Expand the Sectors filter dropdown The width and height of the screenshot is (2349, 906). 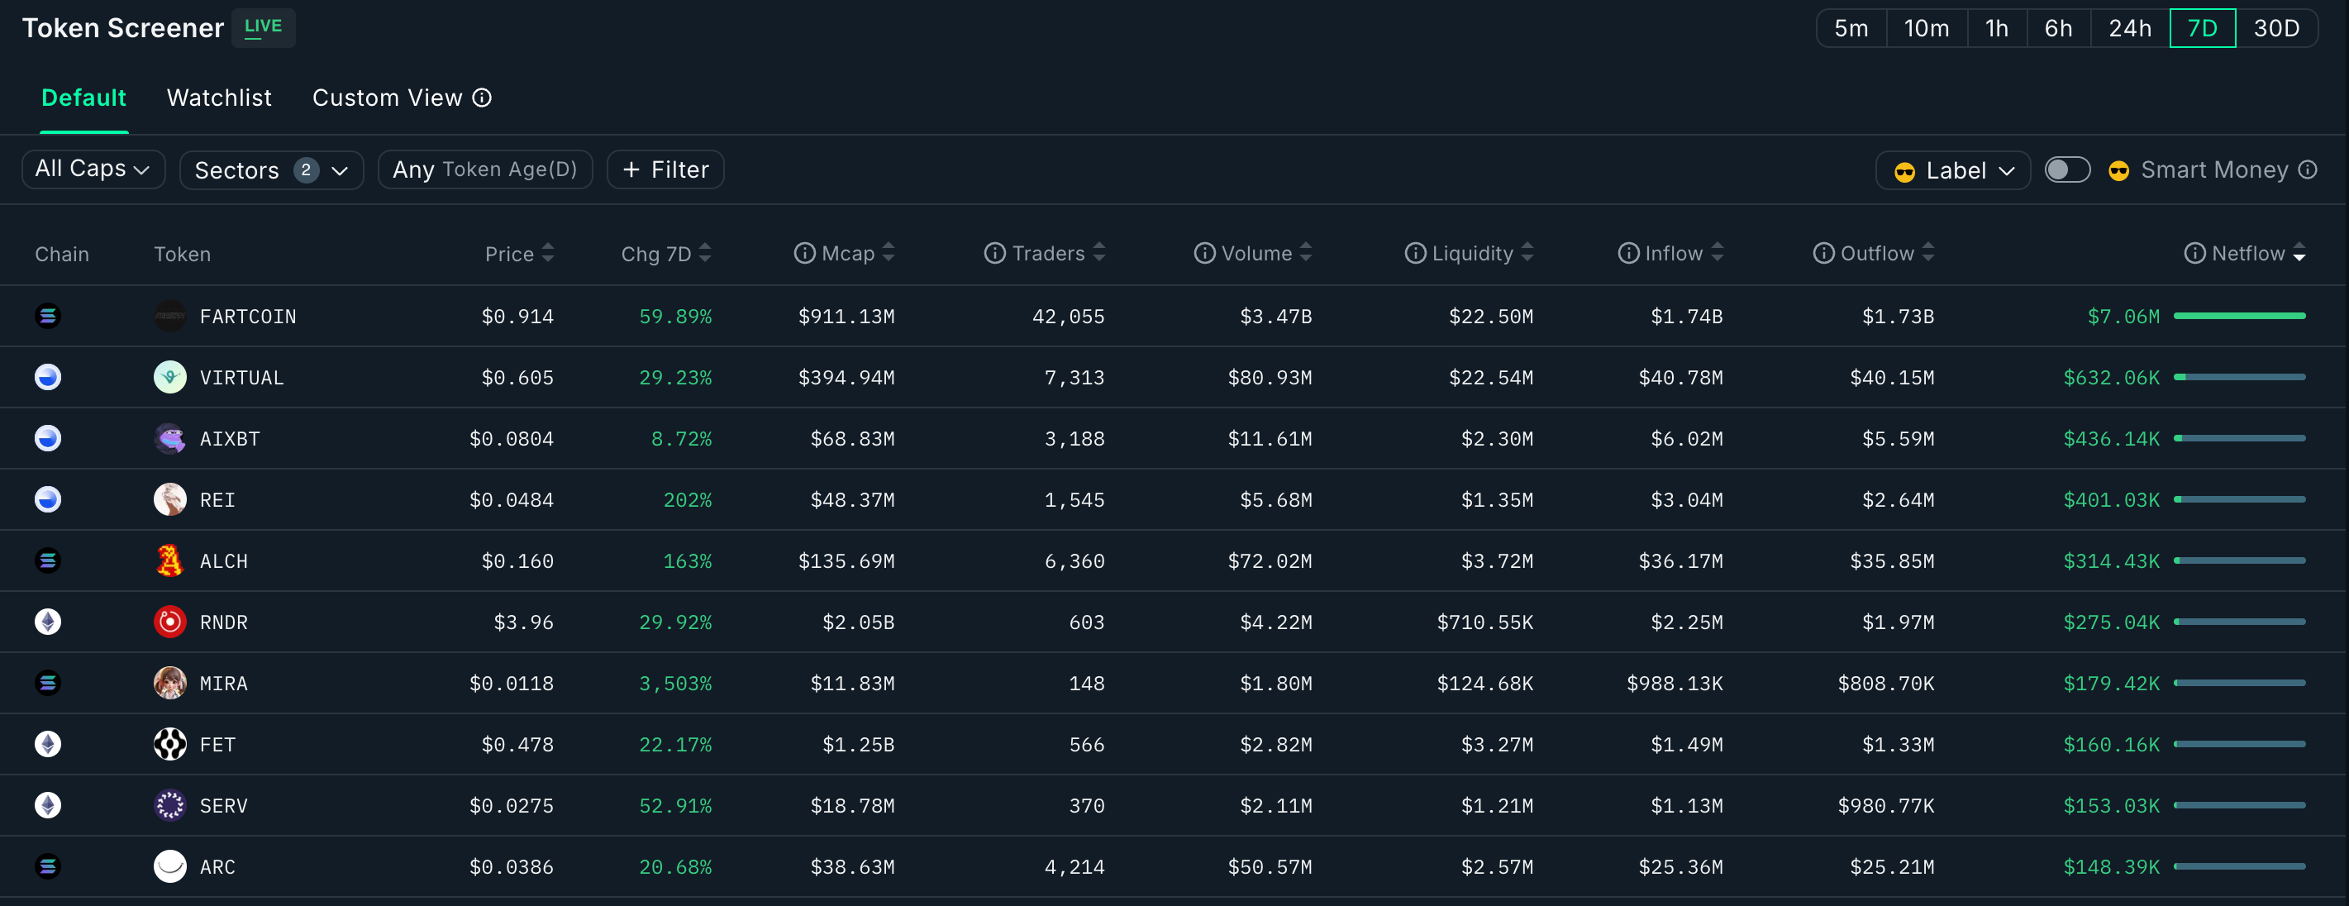[x=271, y=170]
